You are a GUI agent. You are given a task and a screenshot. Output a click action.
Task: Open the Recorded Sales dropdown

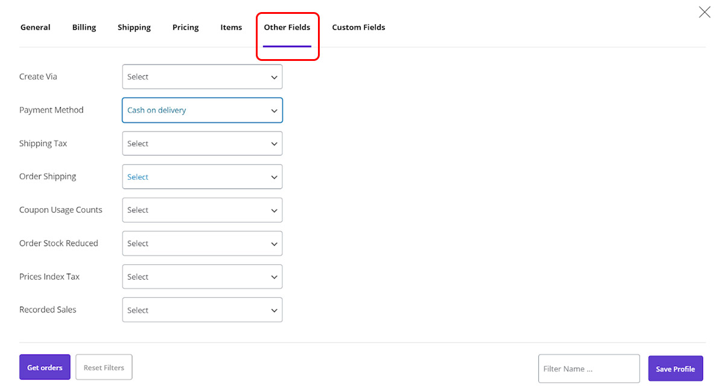[x=202, y=310]
